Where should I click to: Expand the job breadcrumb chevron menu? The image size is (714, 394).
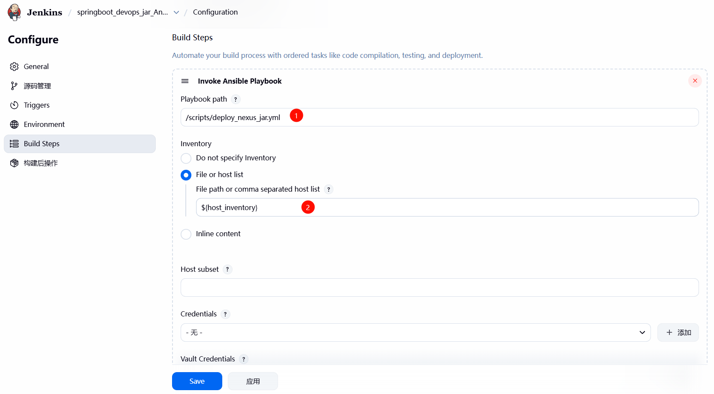[176, 12]
